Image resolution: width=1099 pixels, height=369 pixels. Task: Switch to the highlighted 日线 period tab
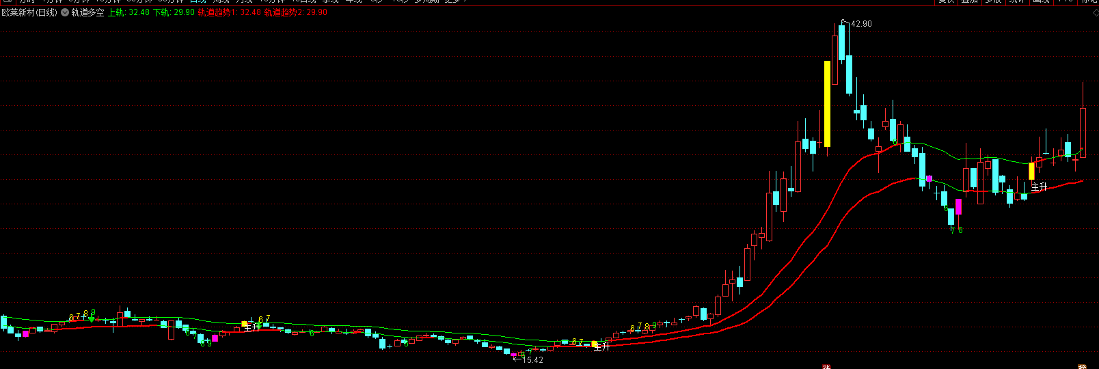198,1
